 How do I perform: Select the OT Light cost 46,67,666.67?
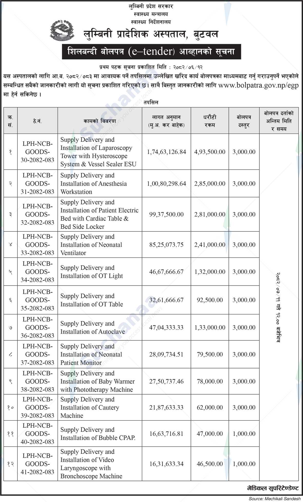point(166,272)
